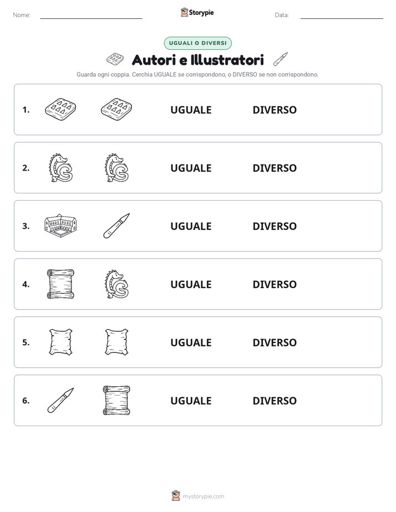Click the scroll icon in row 6
This screenshot has width=396, height=512.
pyautogui.click(x=116, y=400)
